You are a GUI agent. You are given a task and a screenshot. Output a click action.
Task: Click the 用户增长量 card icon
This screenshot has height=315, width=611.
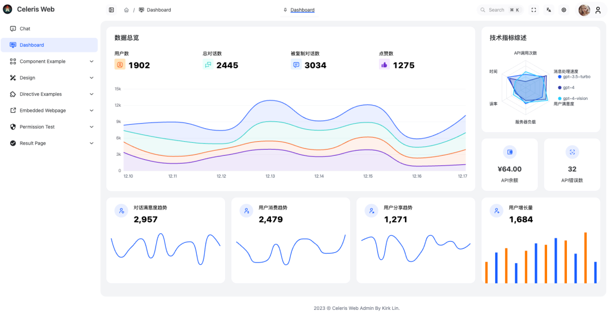[497, 211]
